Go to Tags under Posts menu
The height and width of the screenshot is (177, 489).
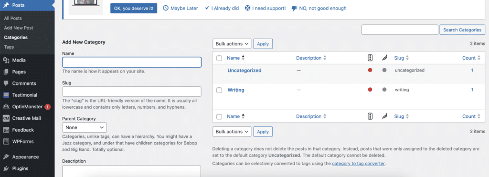9,47
